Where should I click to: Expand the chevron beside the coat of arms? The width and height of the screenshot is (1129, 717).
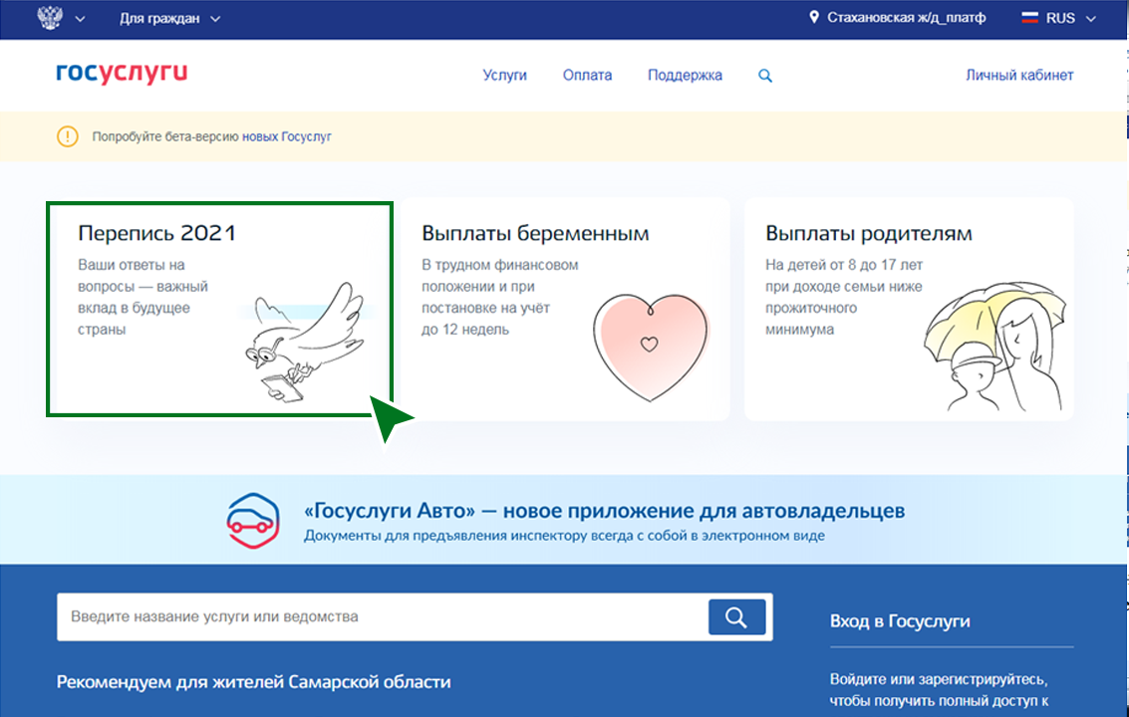click(80, 20)
